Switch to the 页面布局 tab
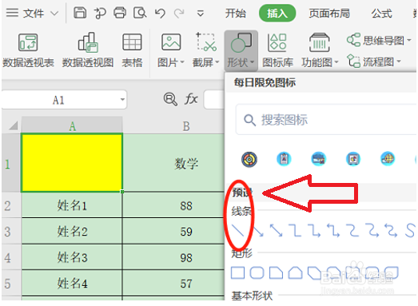The width and height of the screenshot is (418, 306). [x=329, y=13]
